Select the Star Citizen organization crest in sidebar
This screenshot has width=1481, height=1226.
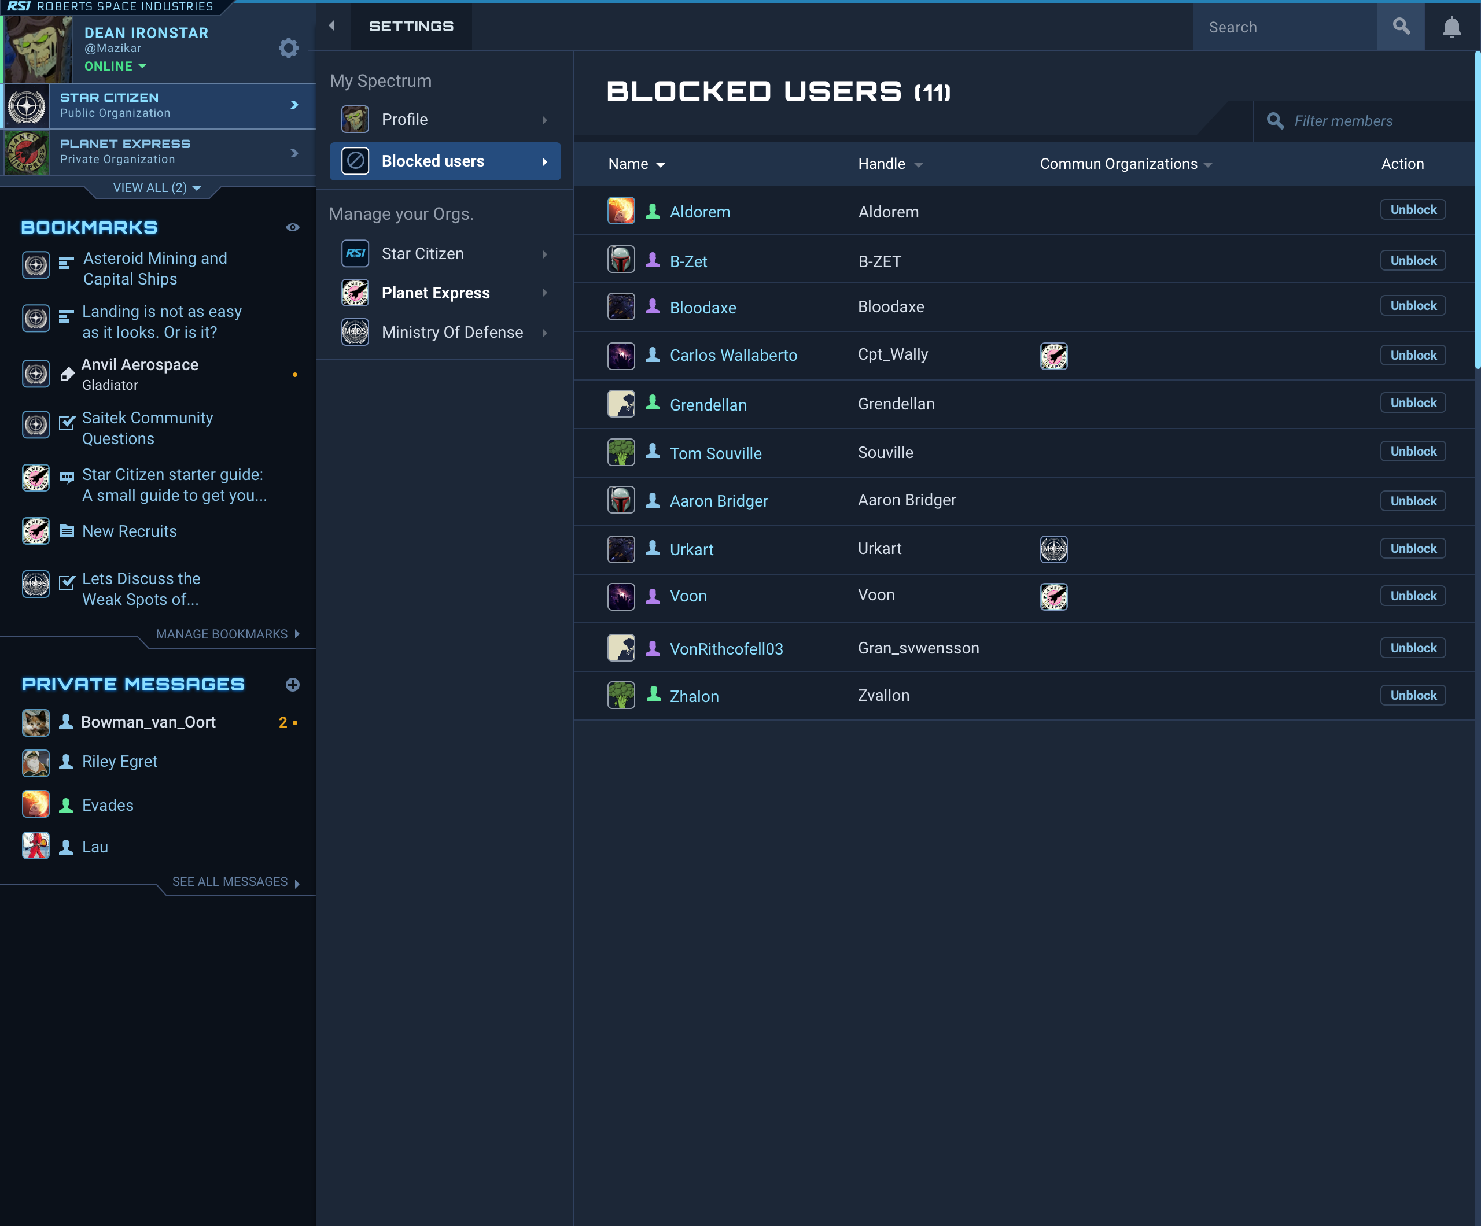tap(26, 106)
